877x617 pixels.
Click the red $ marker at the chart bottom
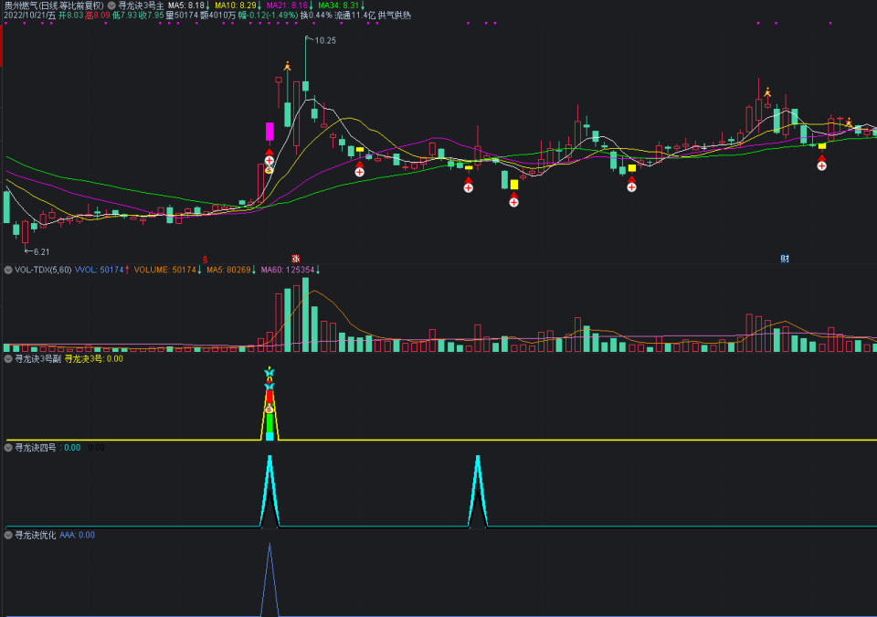[x=205, y=260]
